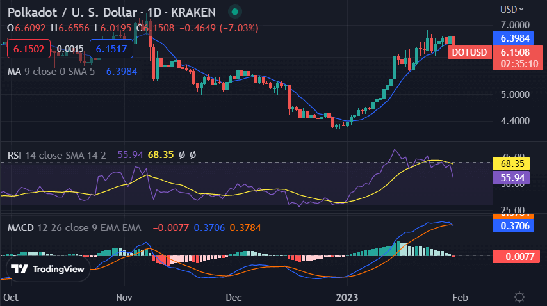The height and width of the screenshot is (306, 547).
Task: Click the blue 0.3706 MACD axis label
Action: (x=513, y=226)
